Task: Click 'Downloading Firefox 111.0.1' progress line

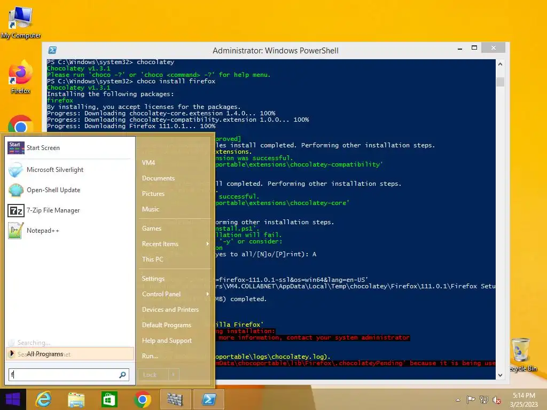Action: [131, 126]
